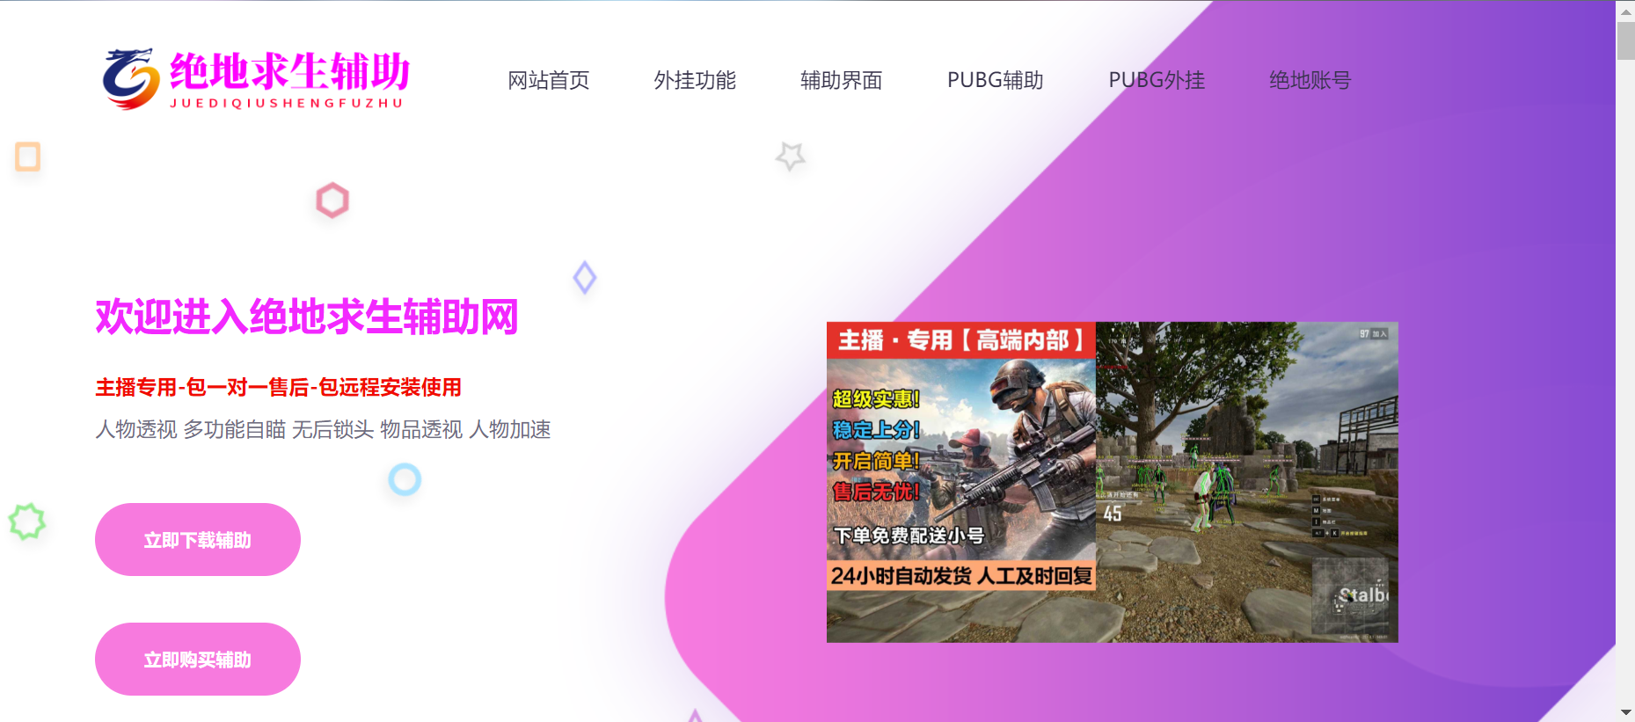This screenshot has height=722, width=1635.
Task: Click the 绝地求生辅助 site title text
Action: click(289, 71)
